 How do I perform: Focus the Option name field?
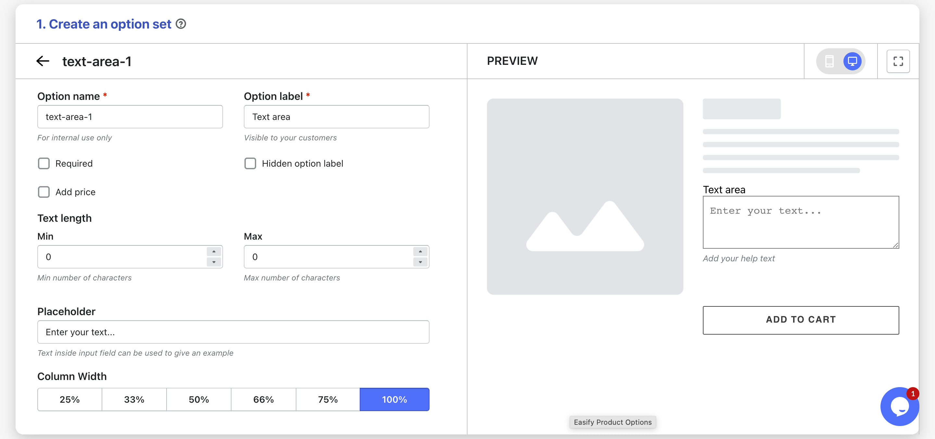coord(130,117)
